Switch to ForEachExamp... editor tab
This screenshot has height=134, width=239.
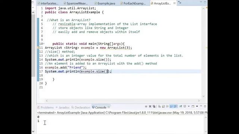(x=133, y=3)
